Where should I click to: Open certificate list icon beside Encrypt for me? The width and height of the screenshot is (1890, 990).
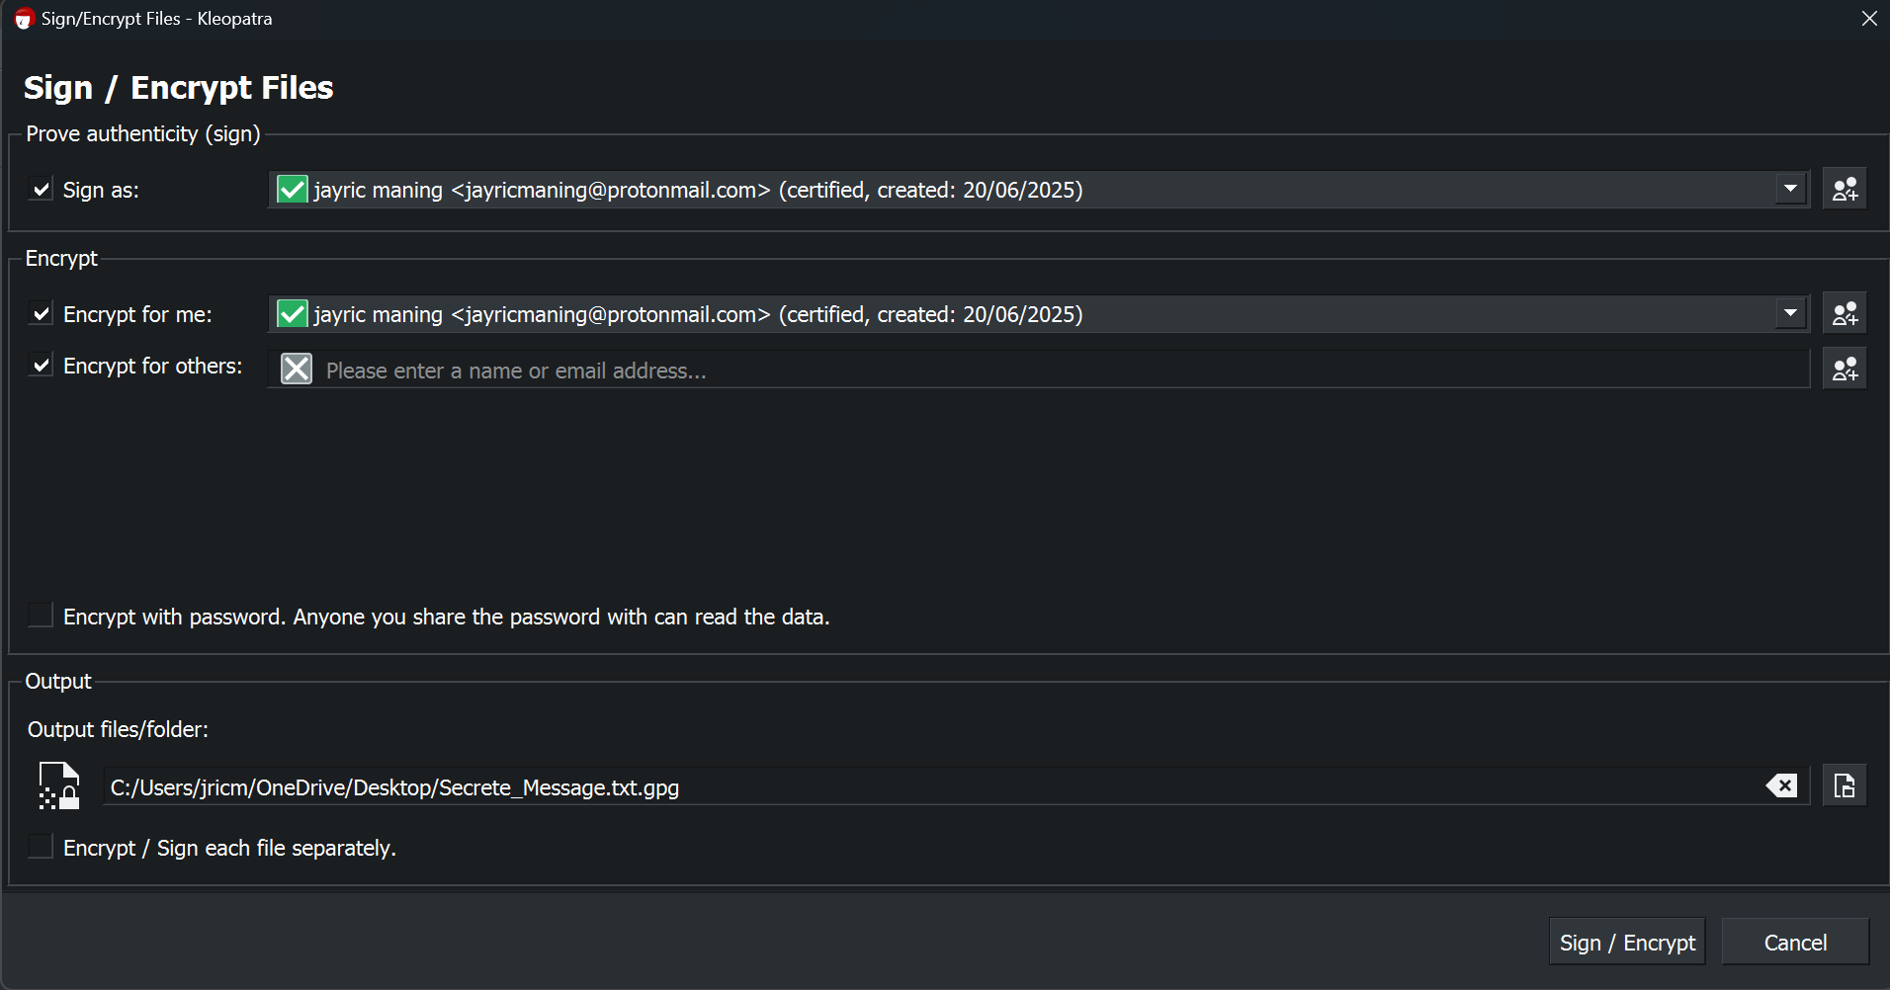[x=1845, y=314]
